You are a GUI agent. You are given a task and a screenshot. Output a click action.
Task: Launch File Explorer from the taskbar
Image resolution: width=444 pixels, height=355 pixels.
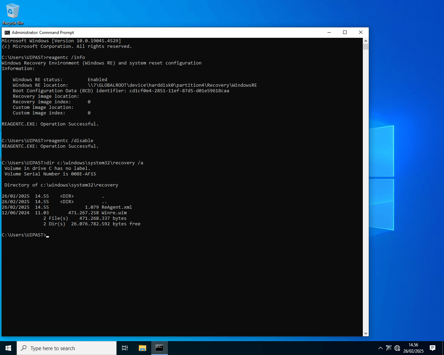pyautogui.click(x=142, y=348)
